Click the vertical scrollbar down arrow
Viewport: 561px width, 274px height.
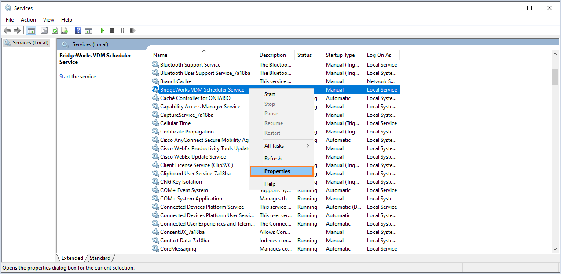point(555,249)
